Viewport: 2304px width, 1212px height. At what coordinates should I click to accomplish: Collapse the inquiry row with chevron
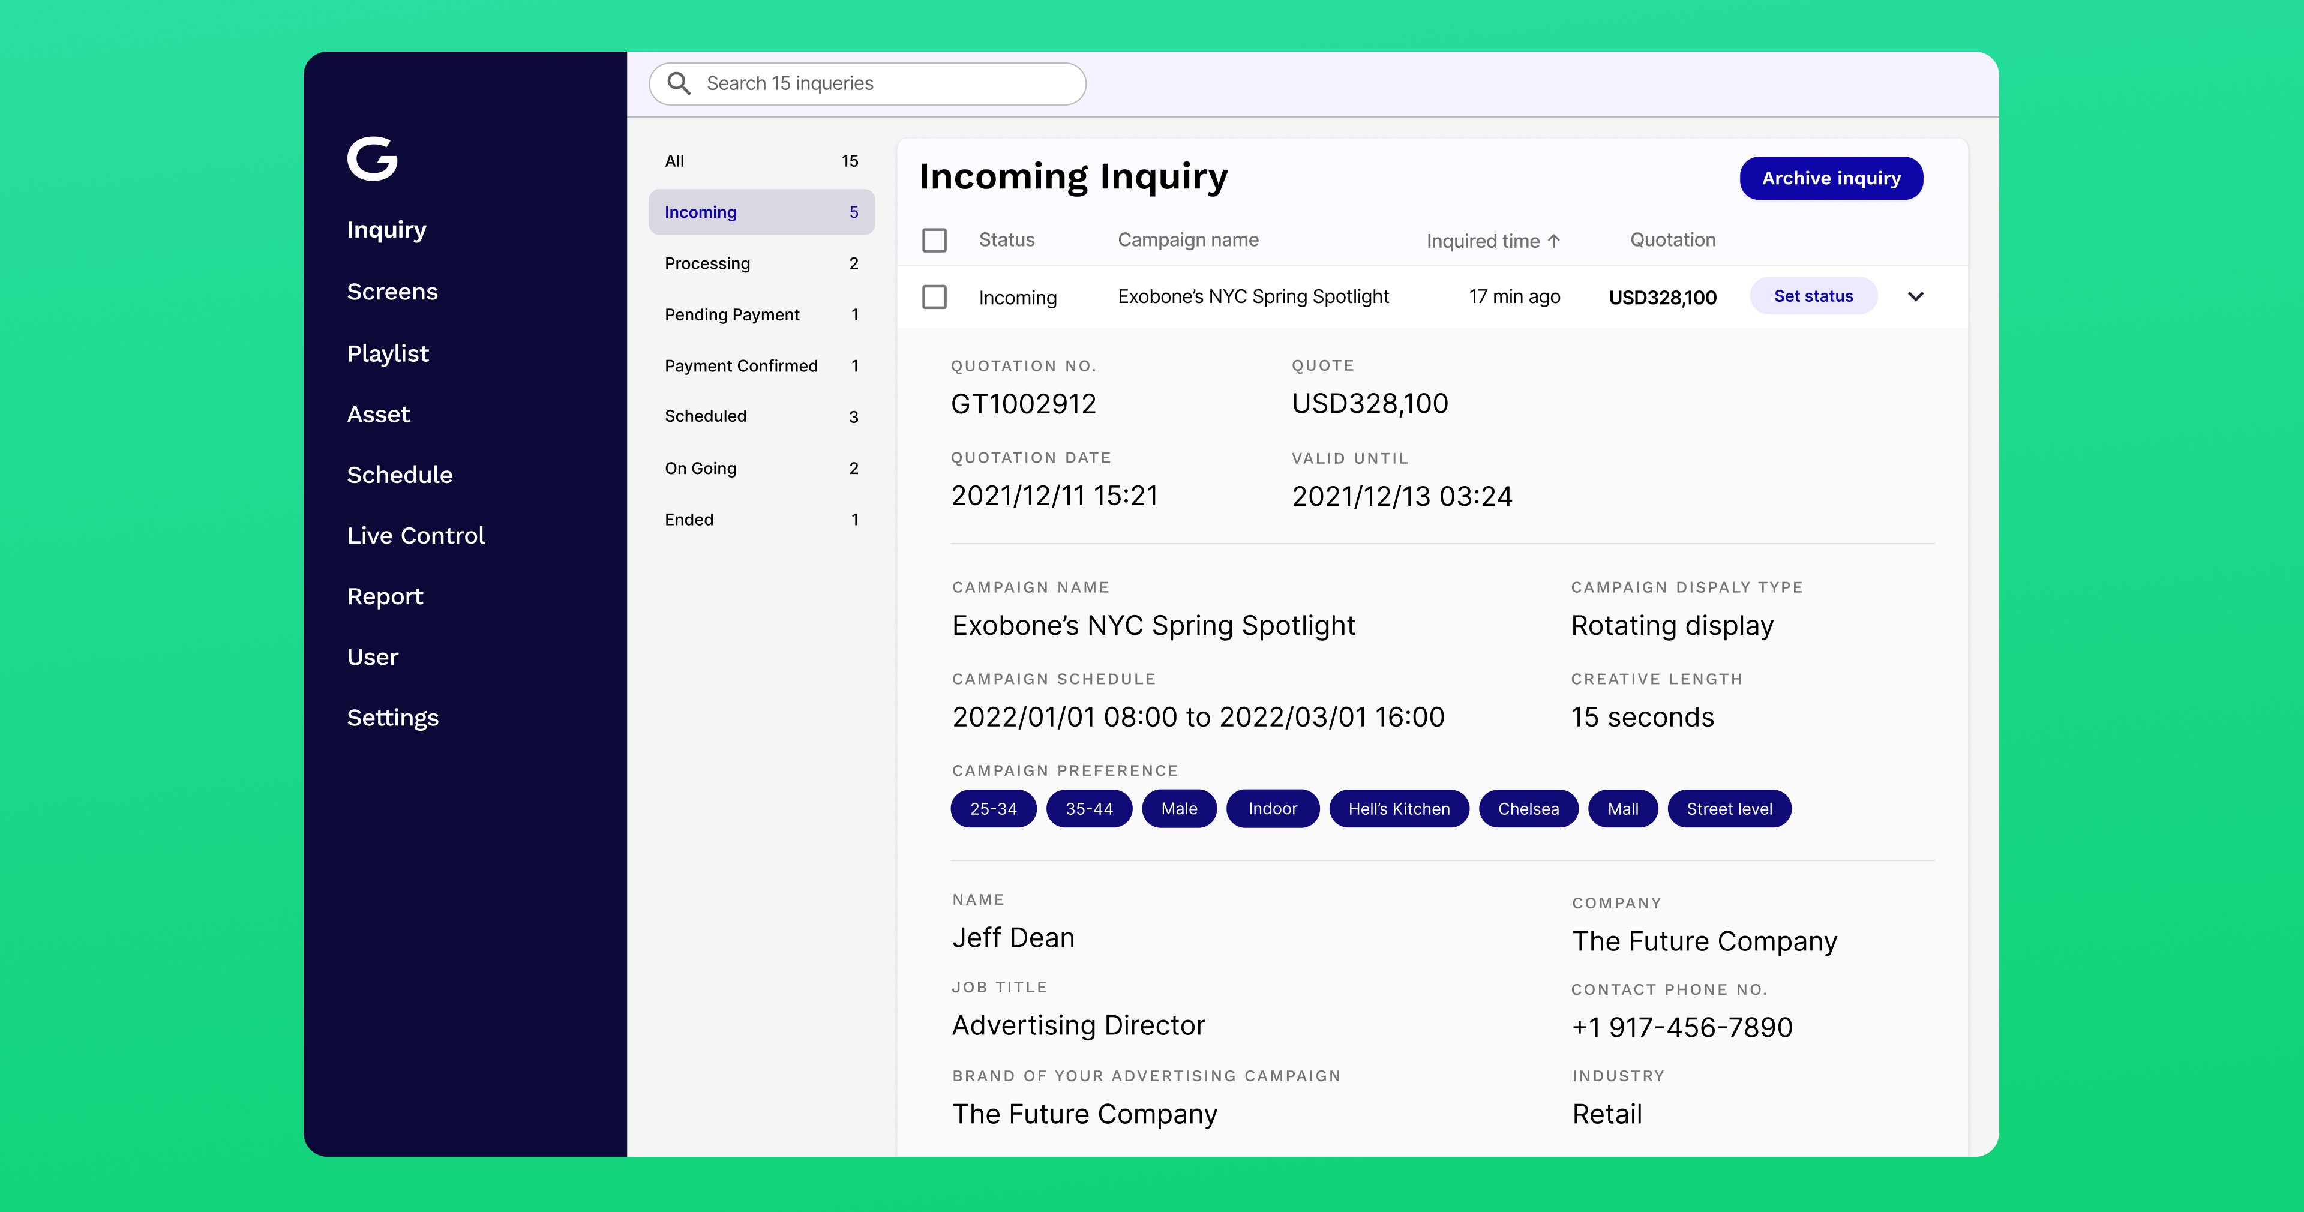point(1915,297)
